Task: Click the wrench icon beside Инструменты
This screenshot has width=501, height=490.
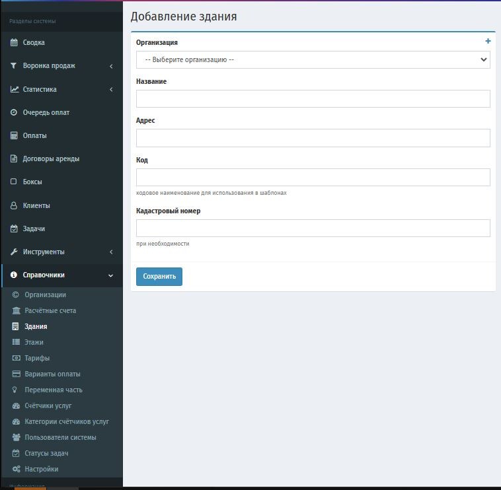Action: pyautogui.click(x=14, y=252)
